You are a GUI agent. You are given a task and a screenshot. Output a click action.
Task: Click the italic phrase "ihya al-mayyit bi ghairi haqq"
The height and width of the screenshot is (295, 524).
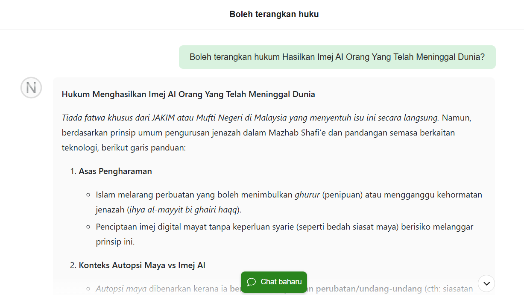[183, 210]
